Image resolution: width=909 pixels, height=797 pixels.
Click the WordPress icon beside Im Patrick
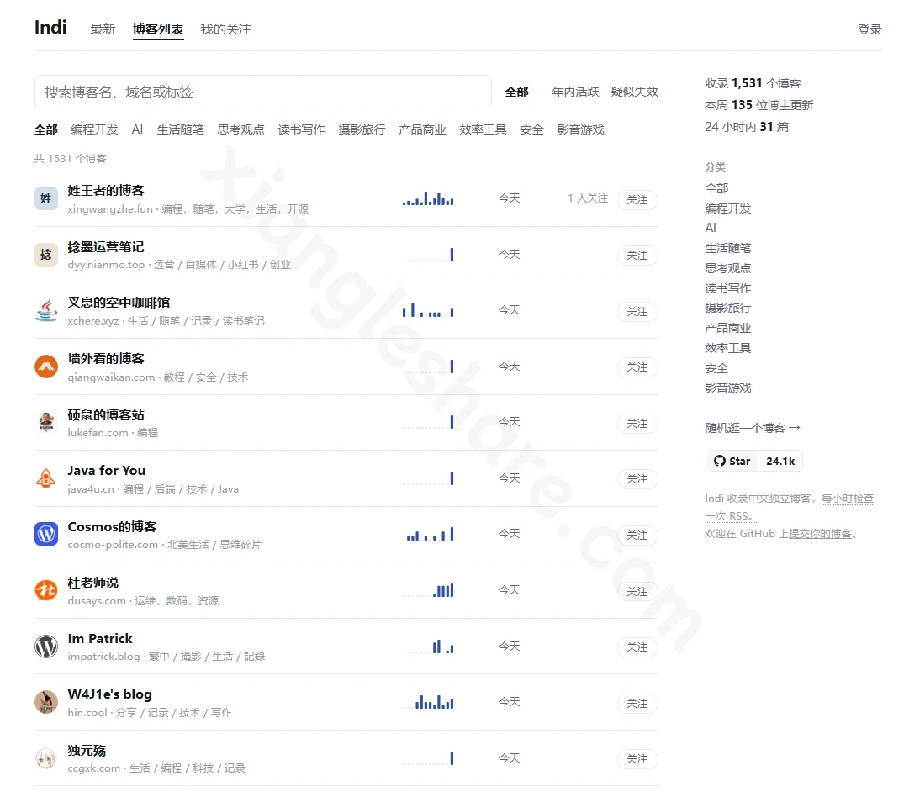(x=45, y=647)
